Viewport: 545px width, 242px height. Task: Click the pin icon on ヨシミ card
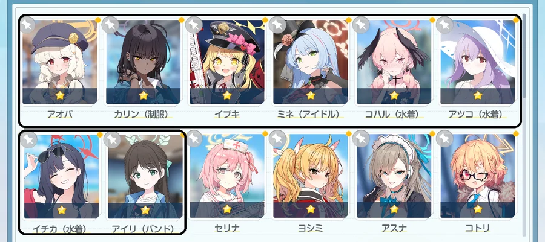pyautogui.click(x=278, y=138)
